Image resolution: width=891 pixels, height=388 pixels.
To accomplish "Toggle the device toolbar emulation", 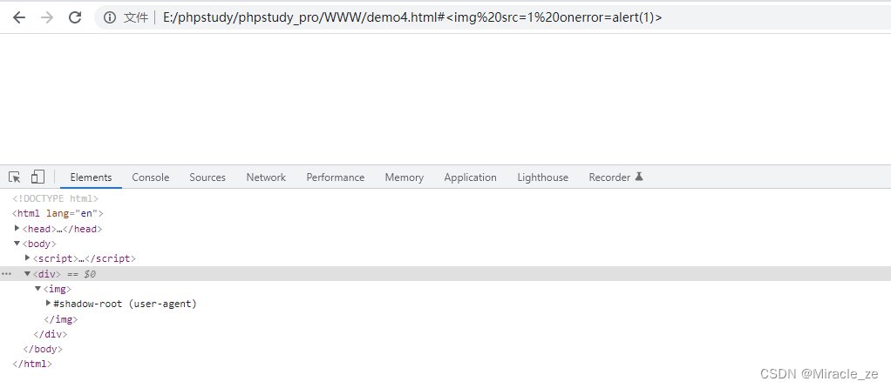I will 37,177.
